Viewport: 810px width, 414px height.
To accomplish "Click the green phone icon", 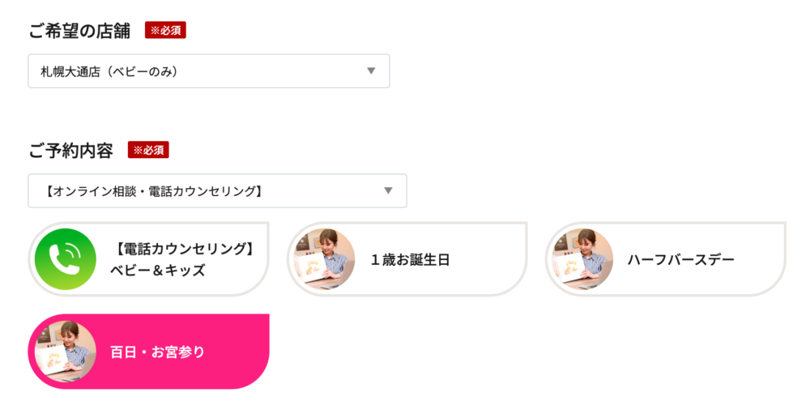I will (66, 259).
